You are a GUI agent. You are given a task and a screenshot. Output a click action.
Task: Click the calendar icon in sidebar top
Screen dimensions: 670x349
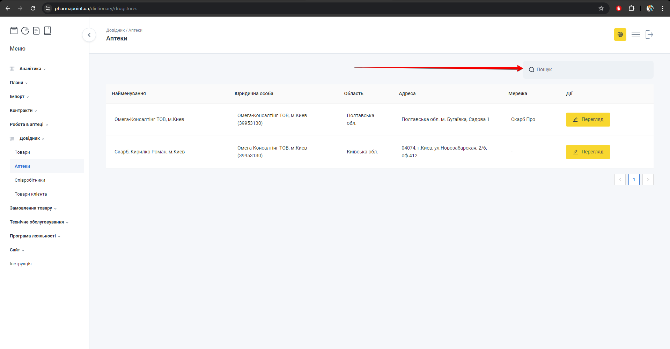pos(14,31)
